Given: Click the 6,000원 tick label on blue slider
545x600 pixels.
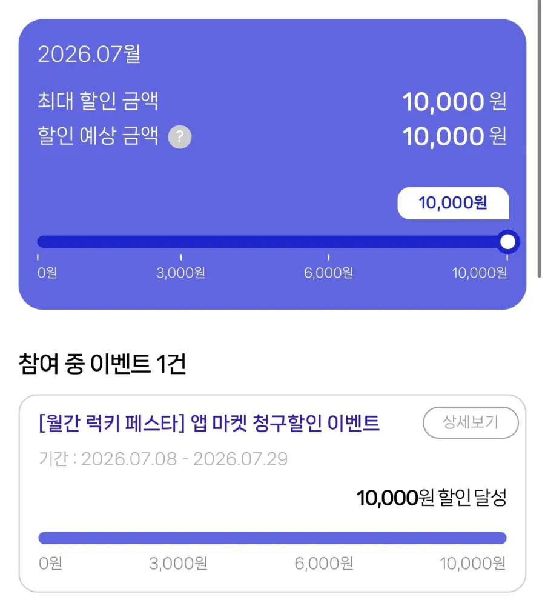Looking at the screenshot, I should (x=329, y=273).
